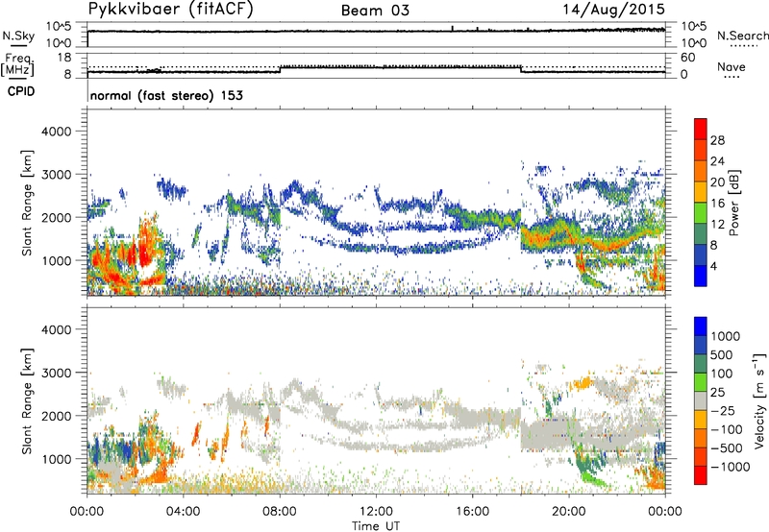
Task: Click the 20 label on power colorbar
Action: [x=717, y=182]
